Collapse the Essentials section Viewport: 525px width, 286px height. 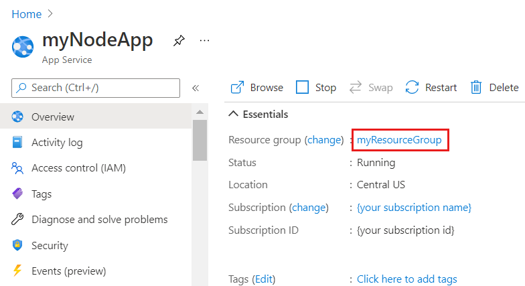pos(258,114)
